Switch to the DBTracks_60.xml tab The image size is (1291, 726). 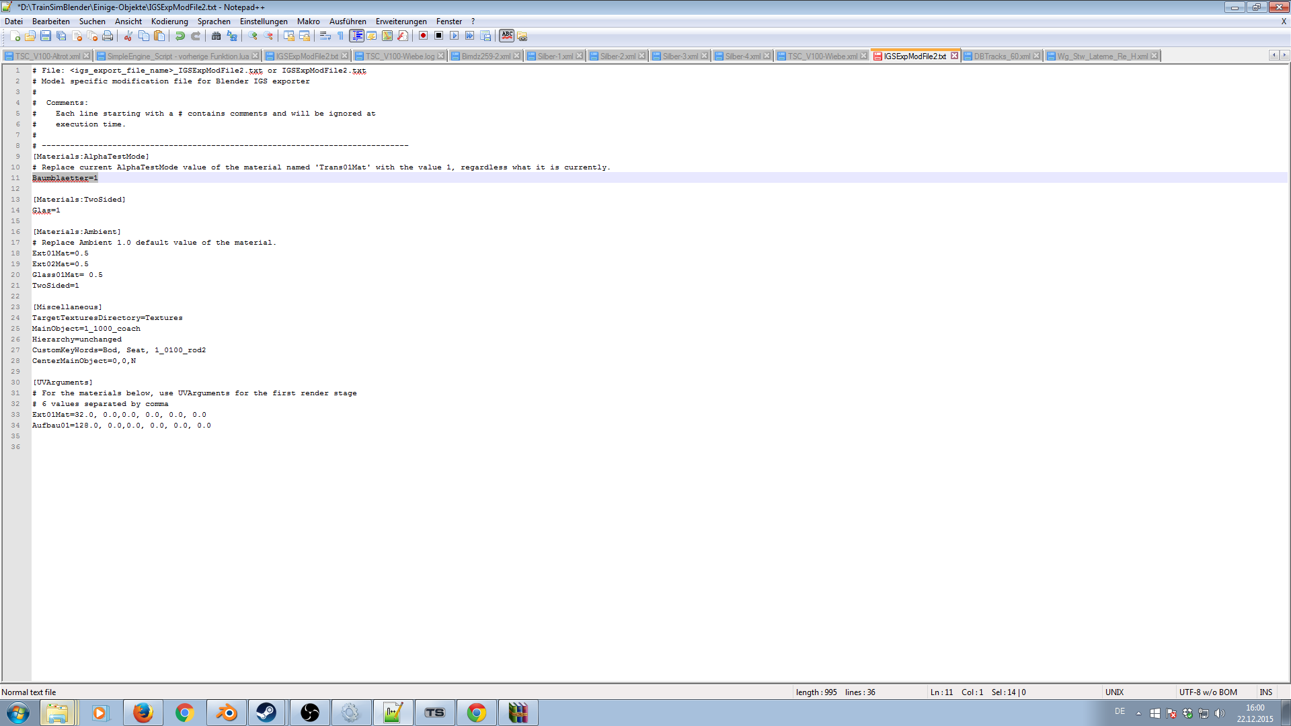point(1001,56)
